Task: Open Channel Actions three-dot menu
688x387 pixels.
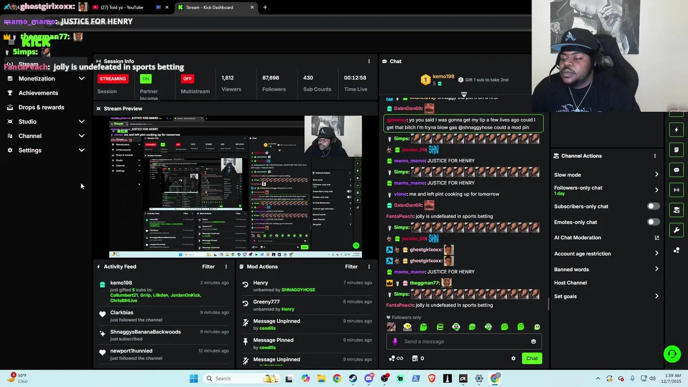Action: [655, 156]
